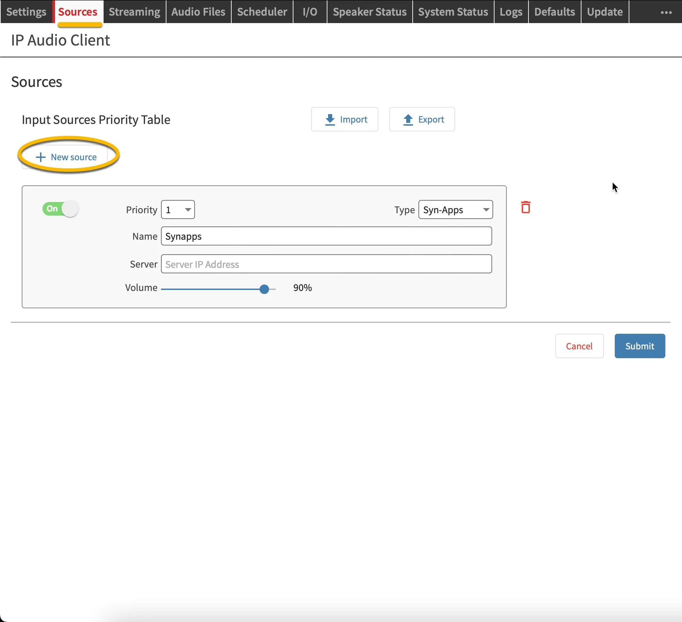Screen dimensions: 682x622
Task: Click the 90% volume value
Action: [x=303, y=288]
